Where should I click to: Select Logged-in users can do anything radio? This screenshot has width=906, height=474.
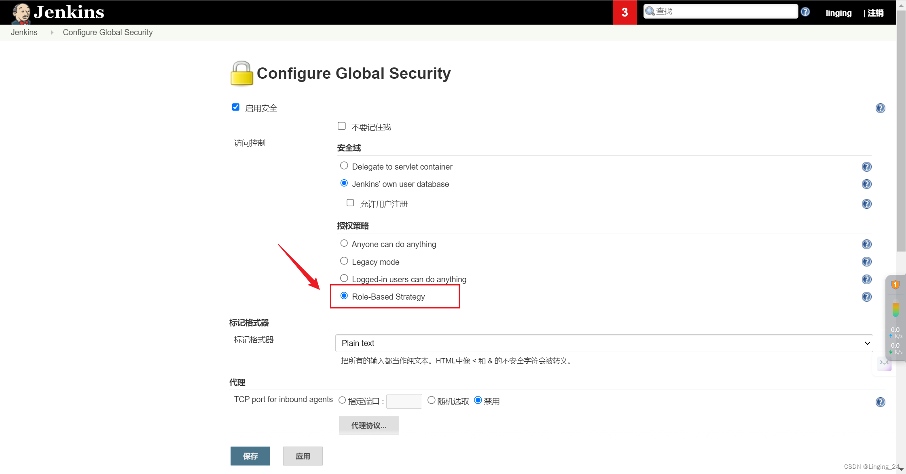point(344,278)
